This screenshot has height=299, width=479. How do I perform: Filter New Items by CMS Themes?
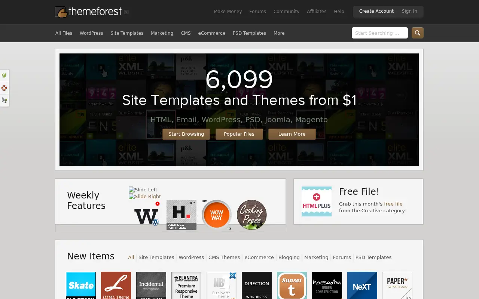click(224, 258)
